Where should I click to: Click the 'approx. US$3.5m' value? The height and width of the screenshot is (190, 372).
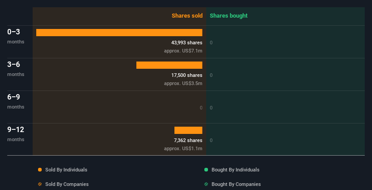pyautogui.click(x=183, y=83)
